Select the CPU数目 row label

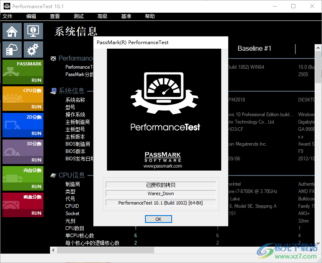75,228
